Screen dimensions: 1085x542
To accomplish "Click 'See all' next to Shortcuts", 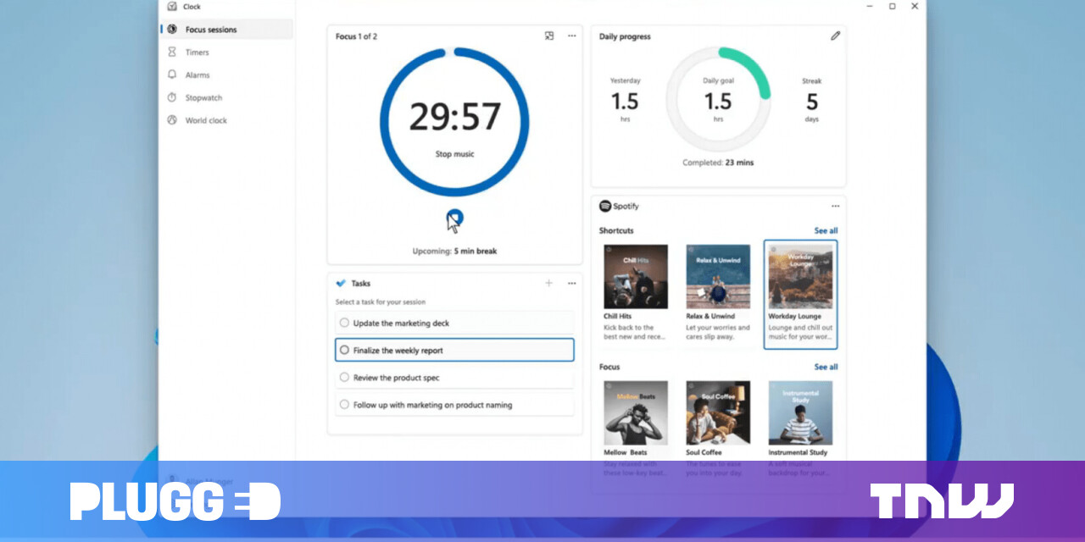I will coord(826,230).
